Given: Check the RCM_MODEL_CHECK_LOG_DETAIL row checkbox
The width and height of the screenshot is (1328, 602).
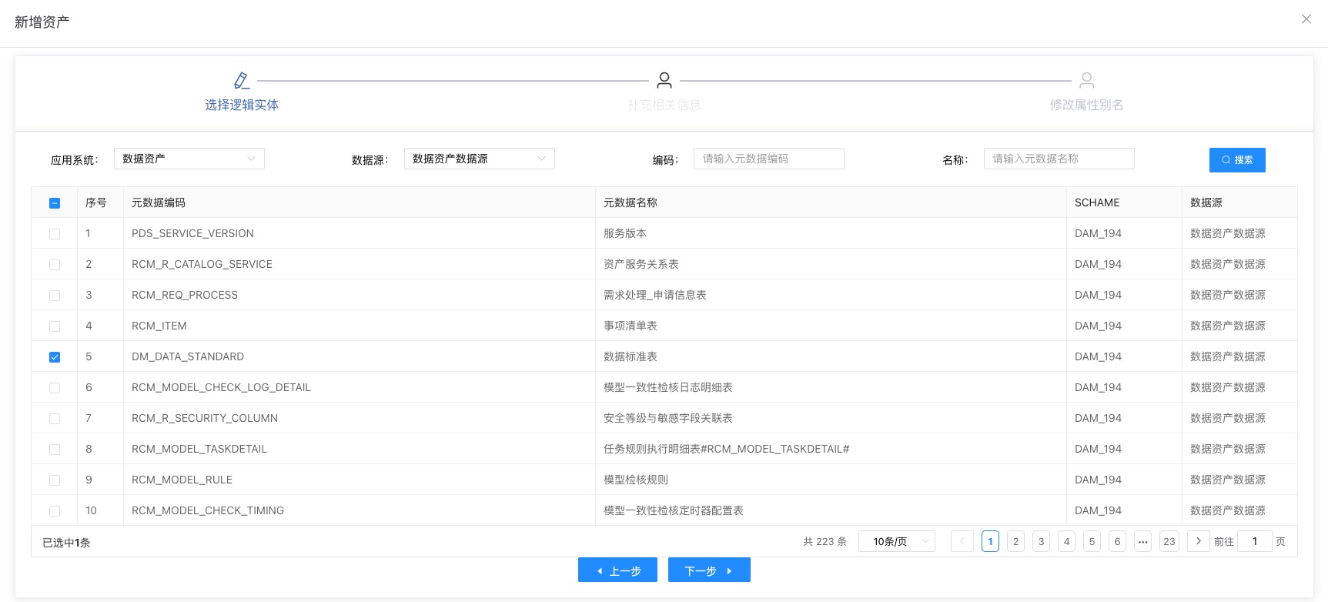Looking at the screenshot, I should (x=55, y=388).
